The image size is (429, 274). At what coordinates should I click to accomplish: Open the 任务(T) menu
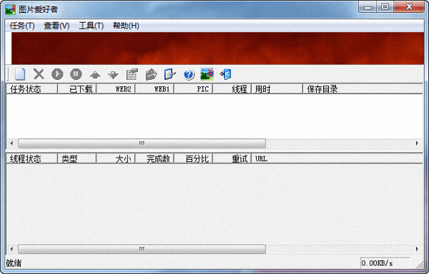22,26
